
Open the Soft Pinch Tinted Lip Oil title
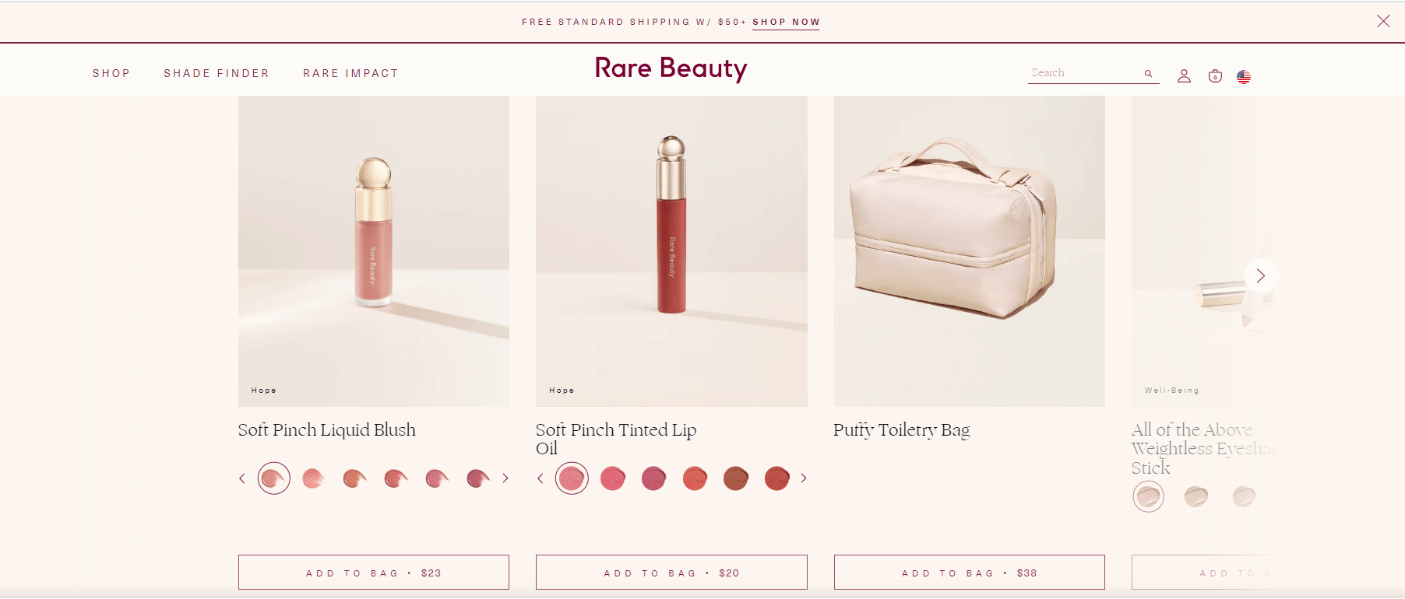tap(616, 440)
